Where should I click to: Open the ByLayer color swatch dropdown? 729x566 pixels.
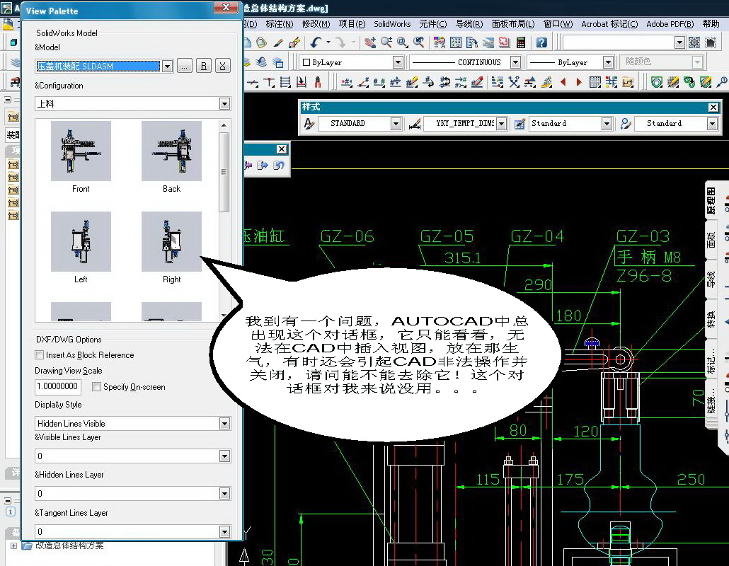coord(398,62)
